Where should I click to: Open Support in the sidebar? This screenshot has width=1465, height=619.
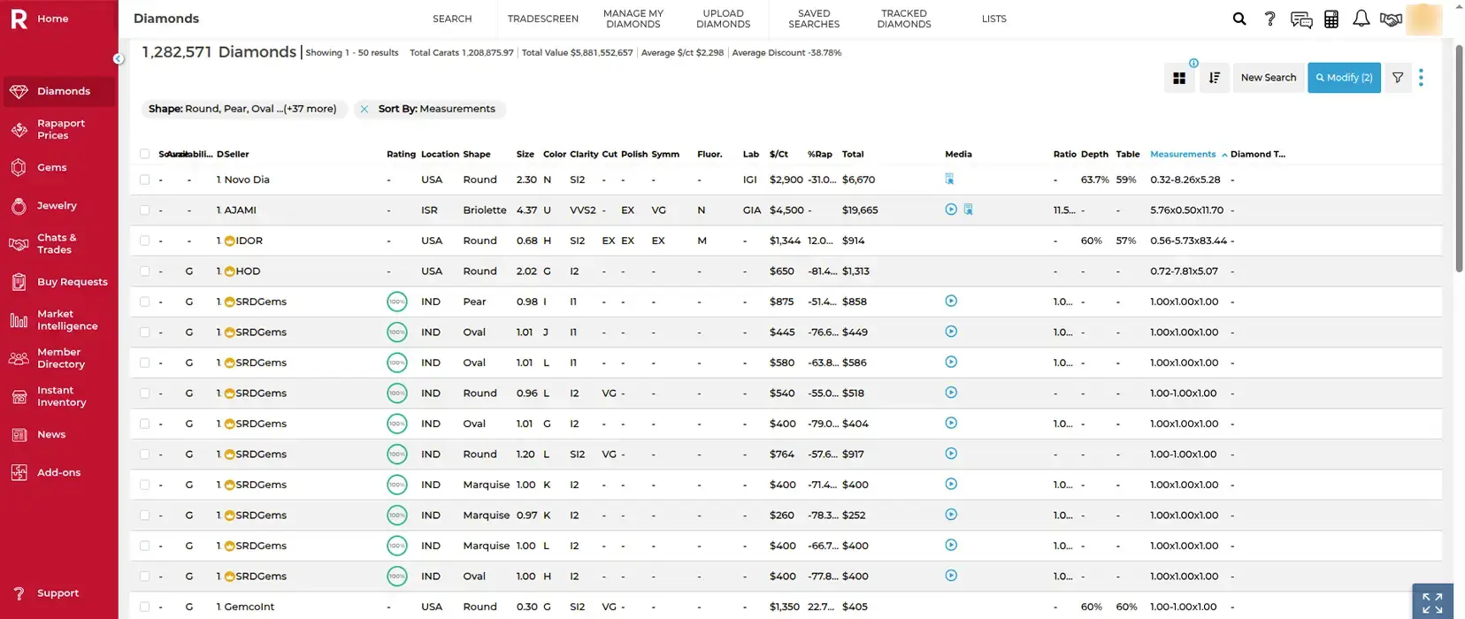[59, 593]
